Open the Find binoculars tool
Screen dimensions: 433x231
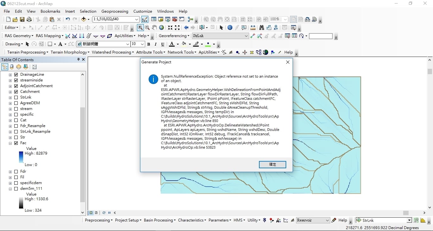(x=262, y=28)
